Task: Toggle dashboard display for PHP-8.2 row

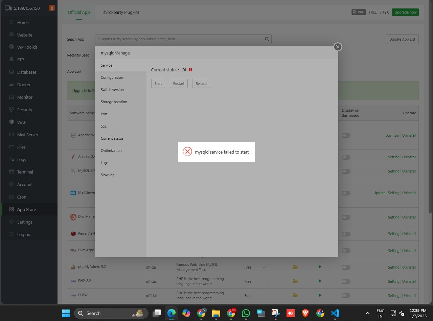Action: [x=346, y=281]
